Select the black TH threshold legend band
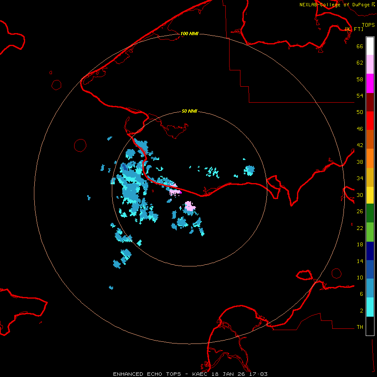 370,326
